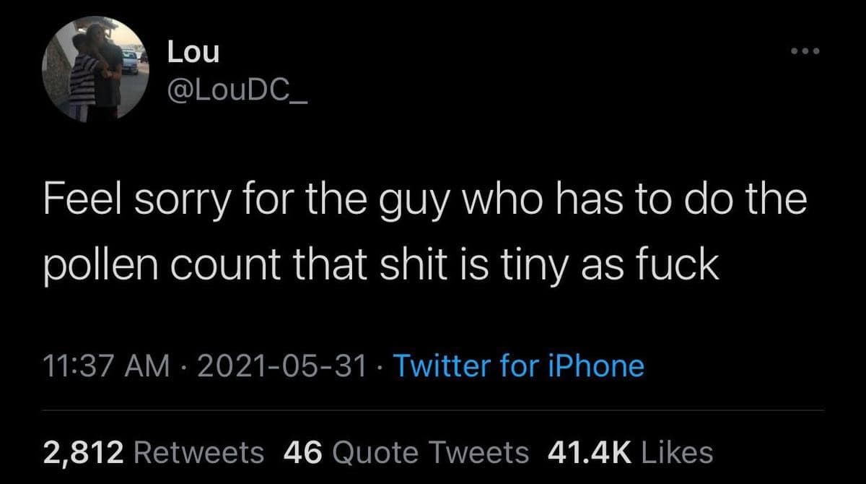This screenshot has width=866, height=484.
Task: Open the Twitter for iPhone source link
Action: click(517, 366)
